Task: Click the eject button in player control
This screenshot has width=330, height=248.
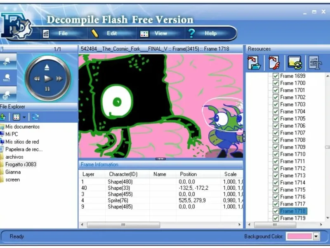Action: 47,67
